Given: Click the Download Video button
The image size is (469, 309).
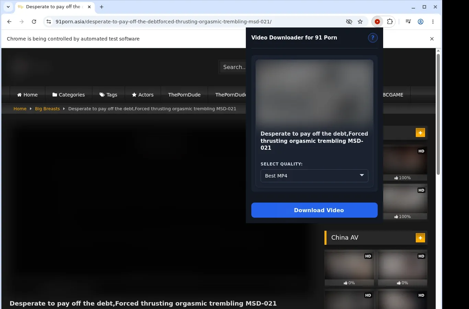Looking at the screenshot, I should tap(314, 210).
